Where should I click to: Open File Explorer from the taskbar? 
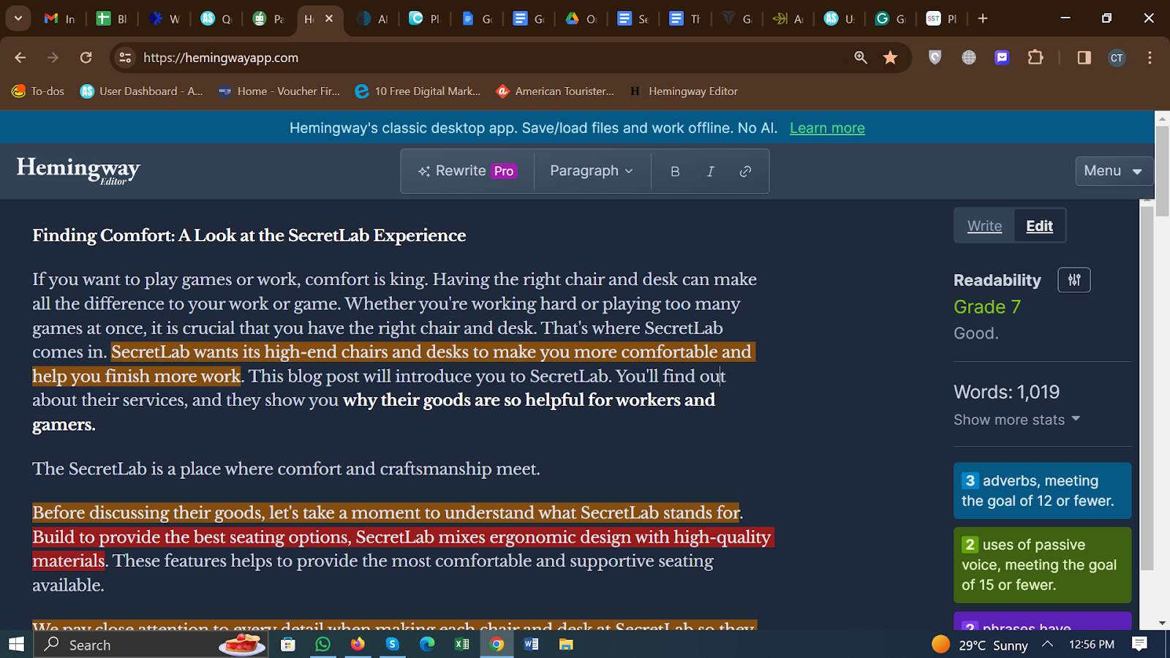tap(566, 644)
